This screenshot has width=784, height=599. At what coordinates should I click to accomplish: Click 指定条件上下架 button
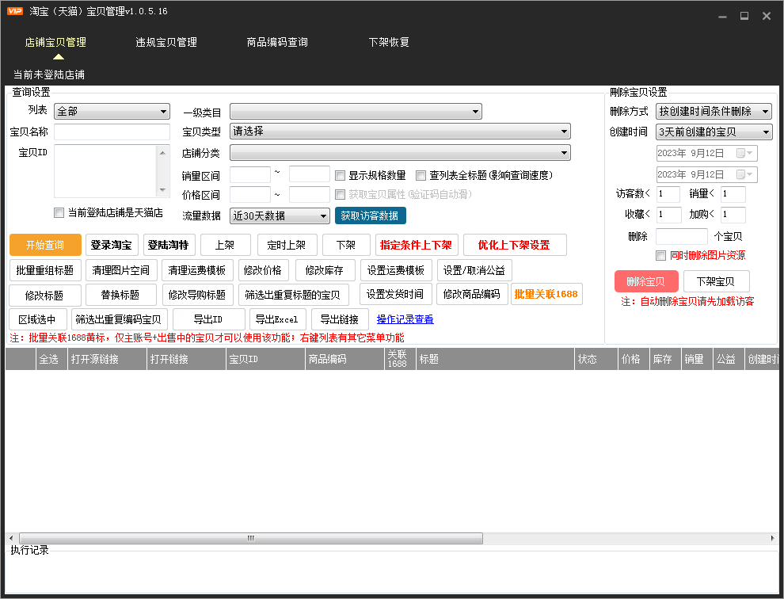pos(416,245)
